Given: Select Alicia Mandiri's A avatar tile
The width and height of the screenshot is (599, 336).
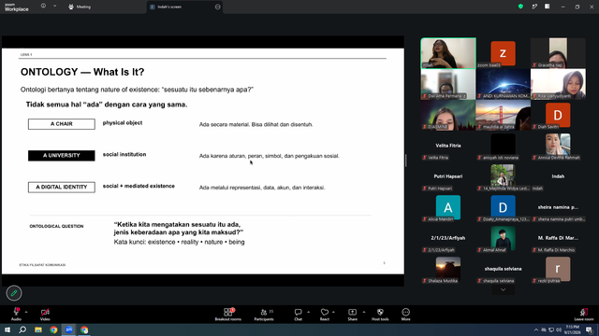Looking at the screenshot, I should [x=448, y=207].
